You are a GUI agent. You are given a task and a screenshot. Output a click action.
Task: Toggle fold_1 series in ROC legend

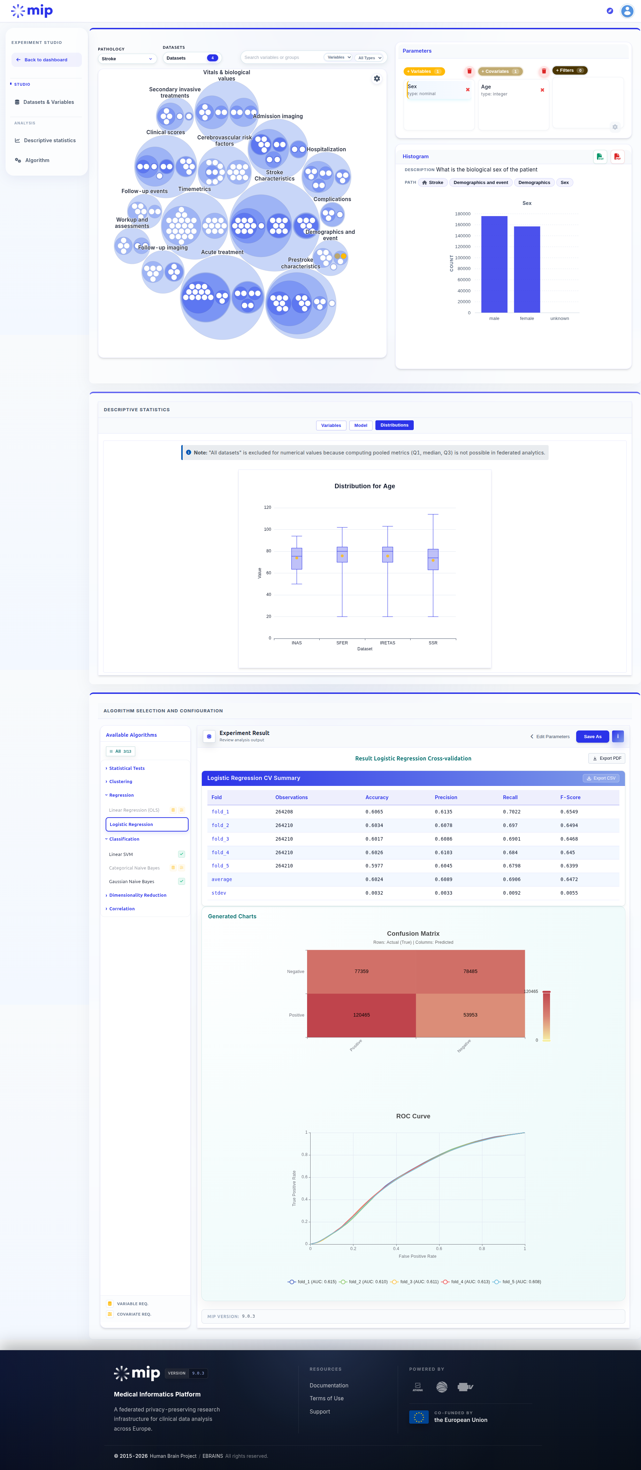[x=312, y=1282]
